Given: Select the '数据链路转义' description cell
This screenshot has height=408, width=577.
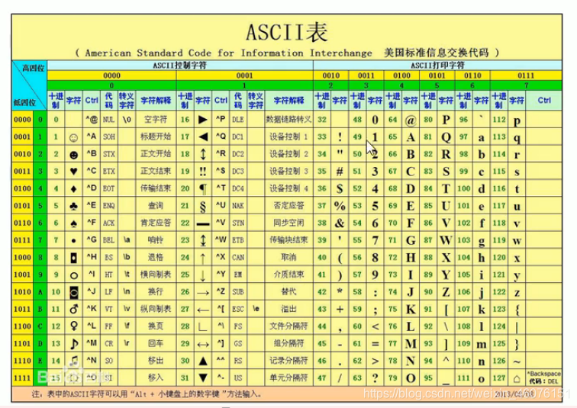Looking at the screenshot, I should point(288,120).
